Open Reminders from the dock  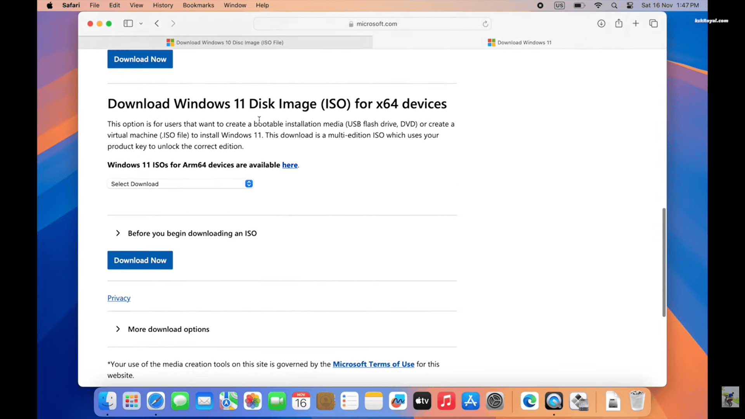[350, 401]
